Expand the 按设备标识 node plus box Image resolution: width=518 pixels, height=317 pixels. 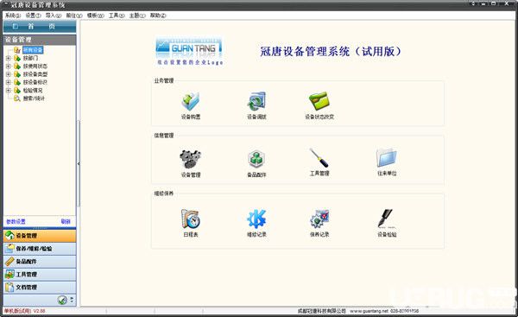9,82
